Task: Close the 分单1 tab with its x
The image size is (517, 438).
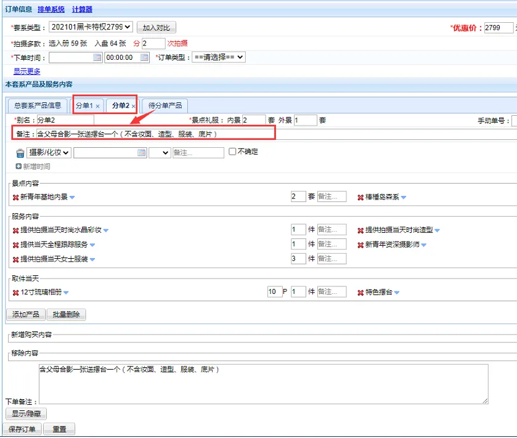Action: pyautogui.click(x=98, y=107)
